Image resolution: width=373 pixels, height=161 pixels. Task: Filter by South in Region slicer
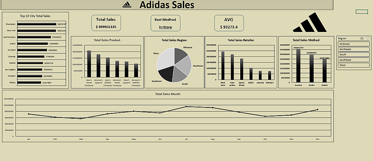(354, 54)
